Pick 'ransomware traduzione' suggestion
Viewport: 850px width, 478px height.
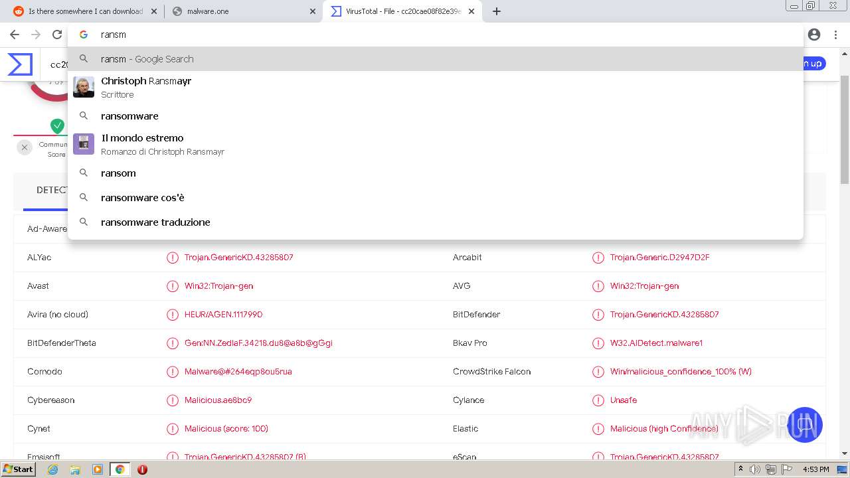[436, 222]
